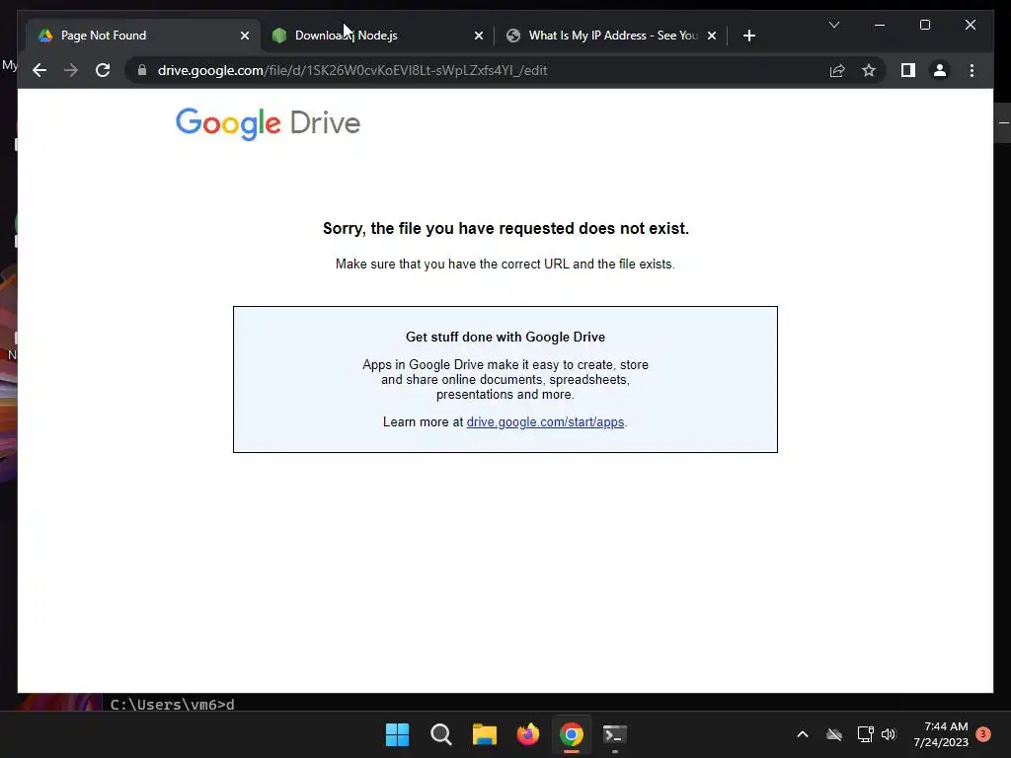Click the Google Drive logo
Image resolution: width=1011 pixels, height=758 pixels.
[268, 123]
